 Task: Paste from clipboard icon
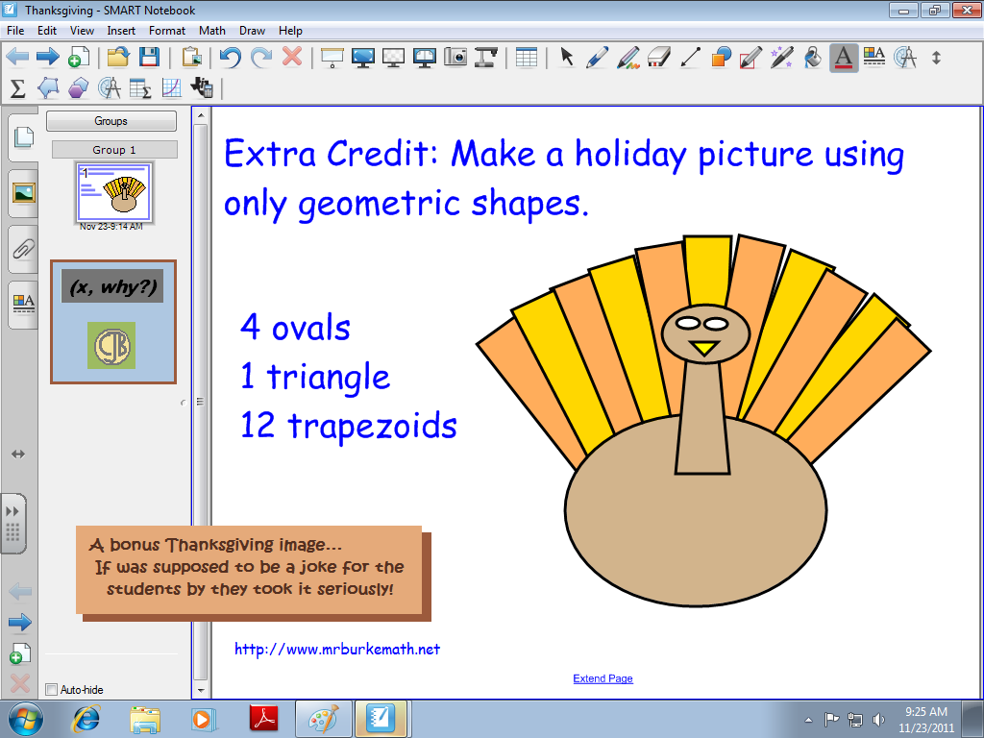tap(192, 57)
